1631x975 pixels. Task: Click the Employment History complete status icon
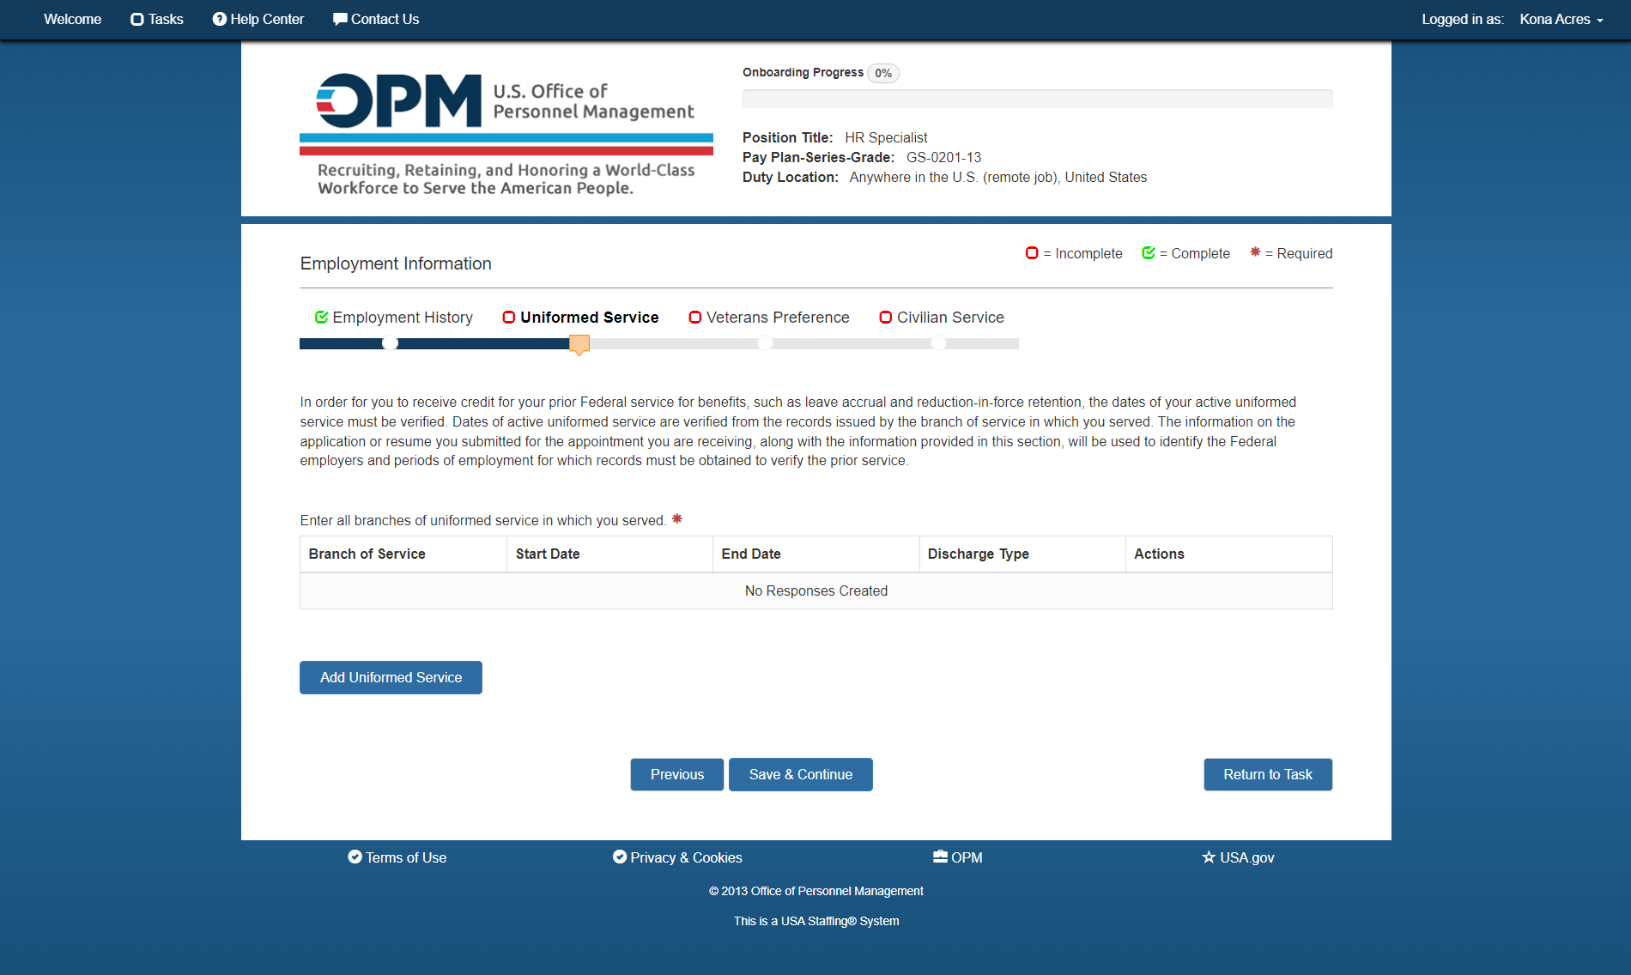click(322, 318)
